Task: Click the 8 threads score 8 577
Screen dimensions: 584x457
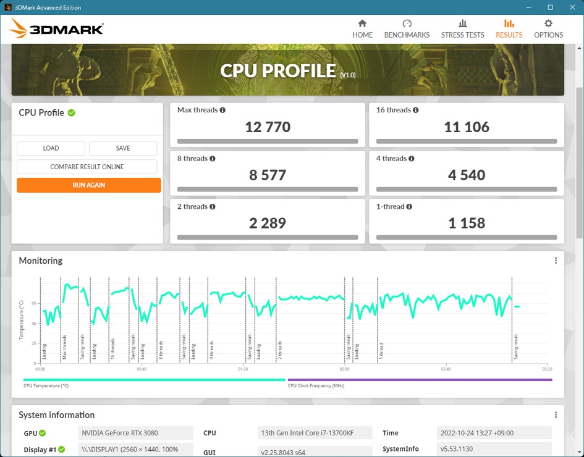Action: pyautogui.click(x=268, y=175)
